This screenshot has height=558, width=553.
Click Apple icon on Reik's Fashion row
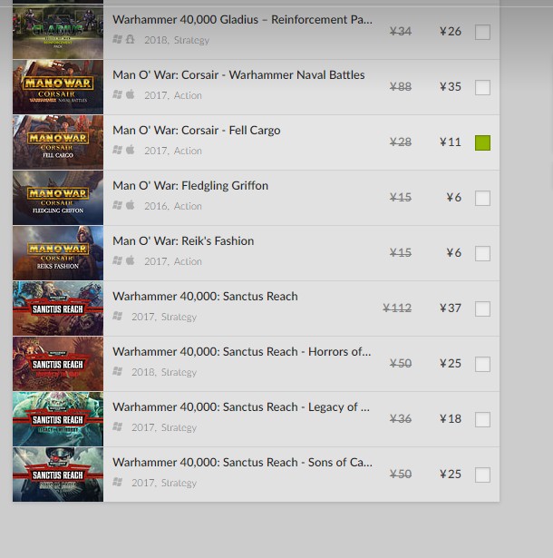pyautogui.click(x=131, y=260)
